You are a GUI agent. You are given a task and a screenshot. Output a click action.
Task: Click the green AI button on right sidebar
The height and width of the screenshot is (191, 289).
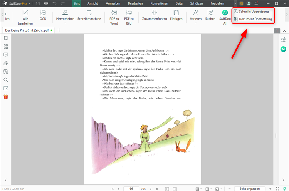pos(283,49)
